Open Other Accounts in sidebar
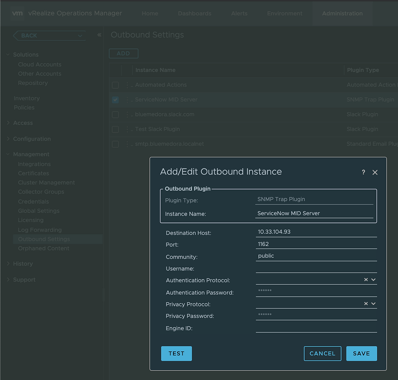 tap(40, 73)
